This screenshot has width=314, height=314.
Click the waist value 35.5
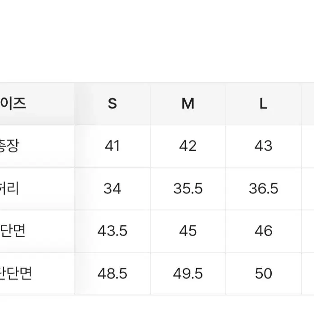[188, 188]
